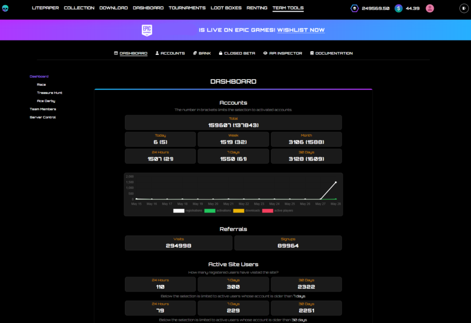Image resolution: width=471 pixels, height=323 pixels.
Task: Click the skull logo icon
Action: click(5, 8)
